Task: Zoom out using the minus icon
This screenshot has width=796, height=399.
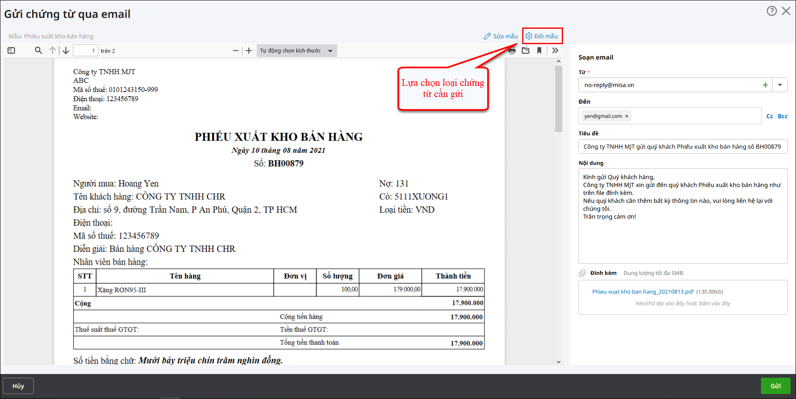Action: coord(235,51)
